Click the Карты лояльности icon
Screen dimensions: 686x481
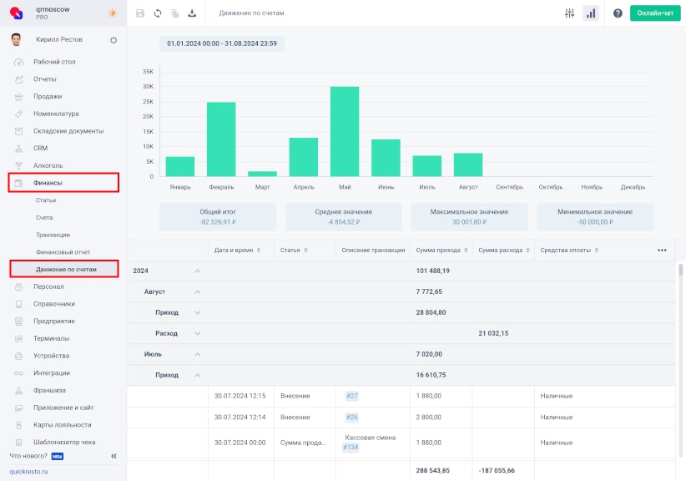[18, 425]
